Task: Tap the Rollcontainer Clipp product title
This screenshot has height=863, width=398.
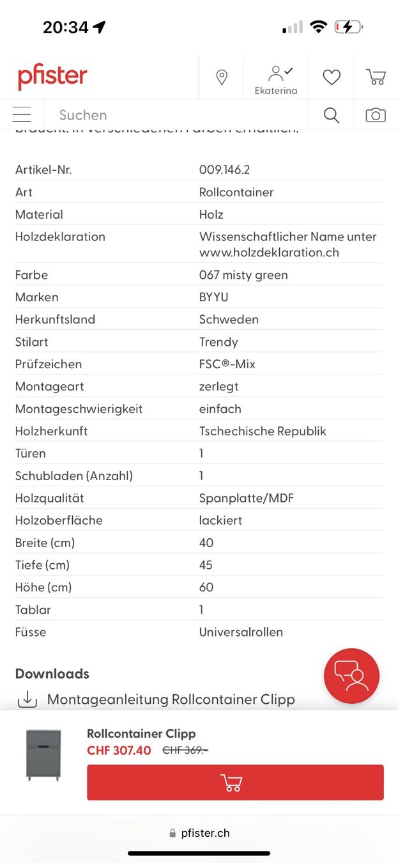Action: (141, 734)
